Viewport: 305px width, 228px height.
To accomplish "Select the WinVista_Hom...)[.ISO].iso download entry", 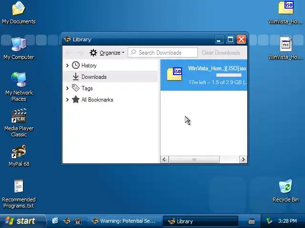I will (204, 75).
